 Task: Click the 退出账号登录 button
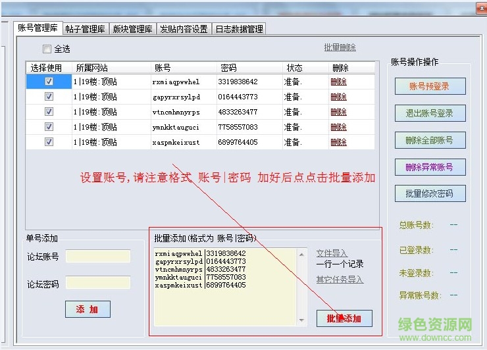pyautogui.click(x=429, y=113)
